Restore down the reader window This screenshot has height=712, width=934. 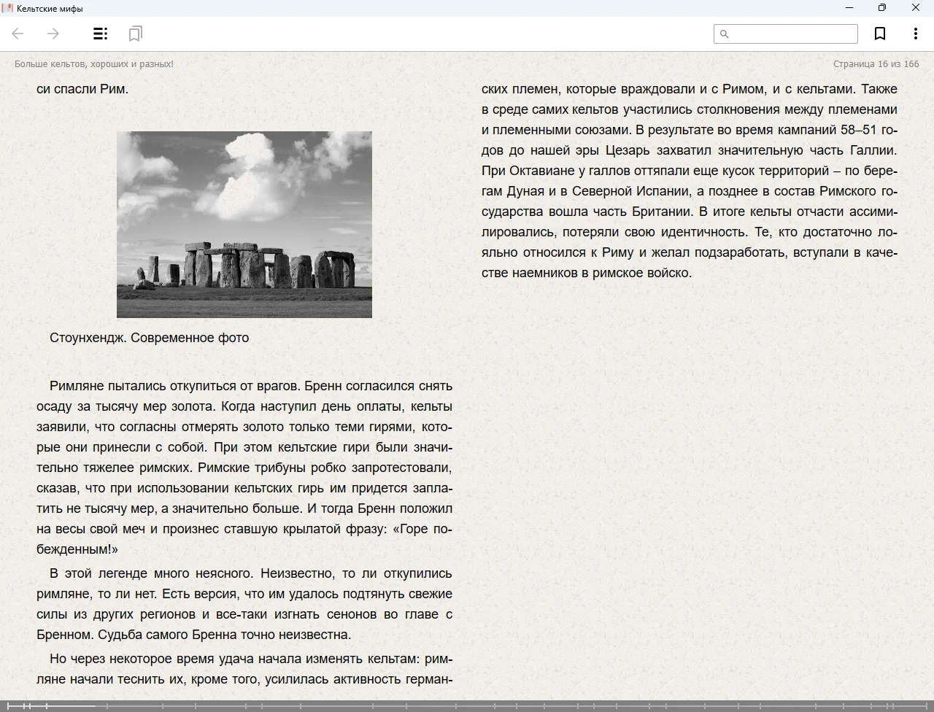(x=882, y=8)
